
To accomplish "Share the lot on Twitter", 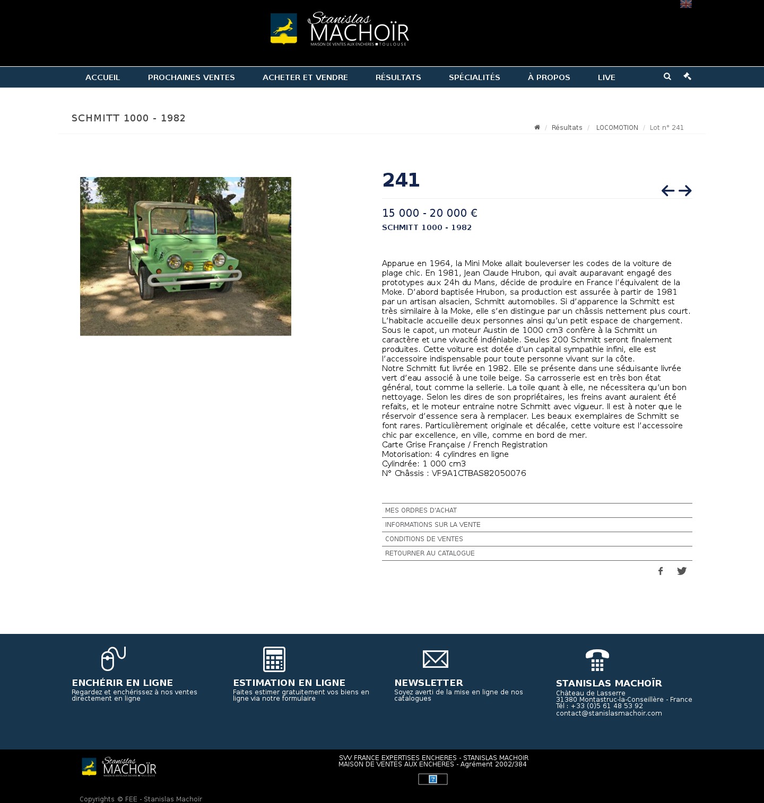I will 682,571.
